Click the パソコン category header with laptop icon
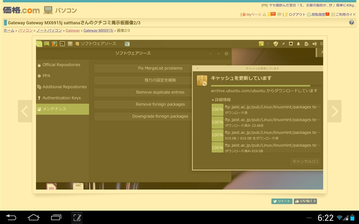This screenshot has height=224, width=359. tap(60, 10)
